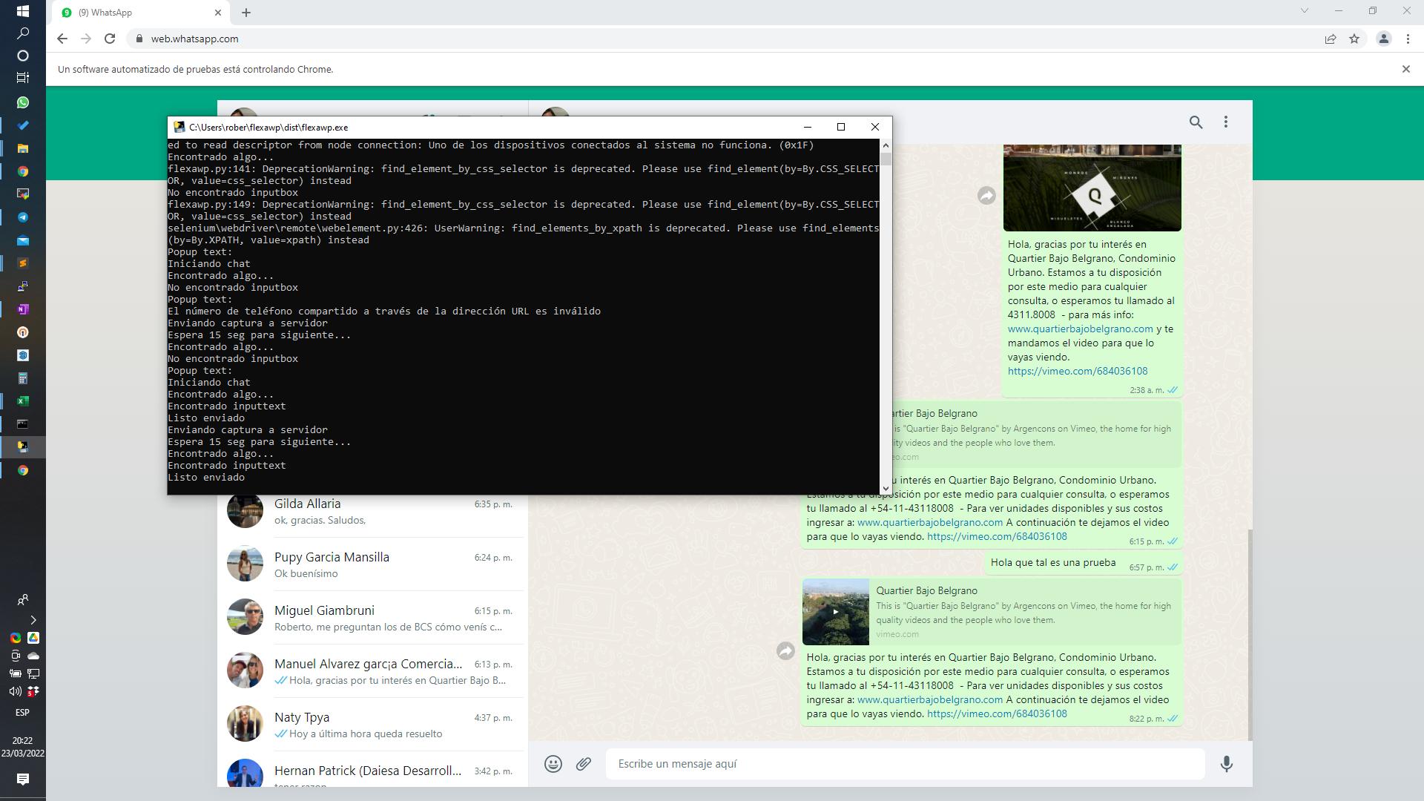Open the Naty Tpya chat
Viewport: 1424px width, 801px height.
tap(371, 725)
